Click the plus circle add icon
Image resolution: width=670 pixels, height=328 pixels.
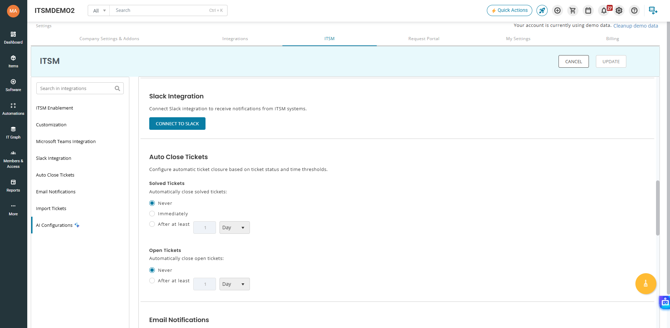coord(557,10)
